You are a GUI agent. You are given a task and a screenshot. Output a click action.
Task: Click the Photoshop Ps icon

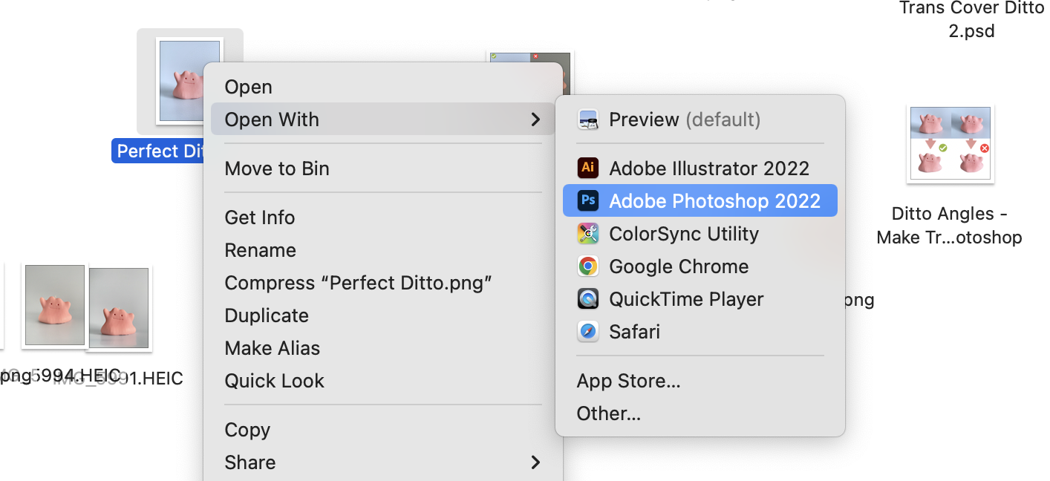[588, 200]
